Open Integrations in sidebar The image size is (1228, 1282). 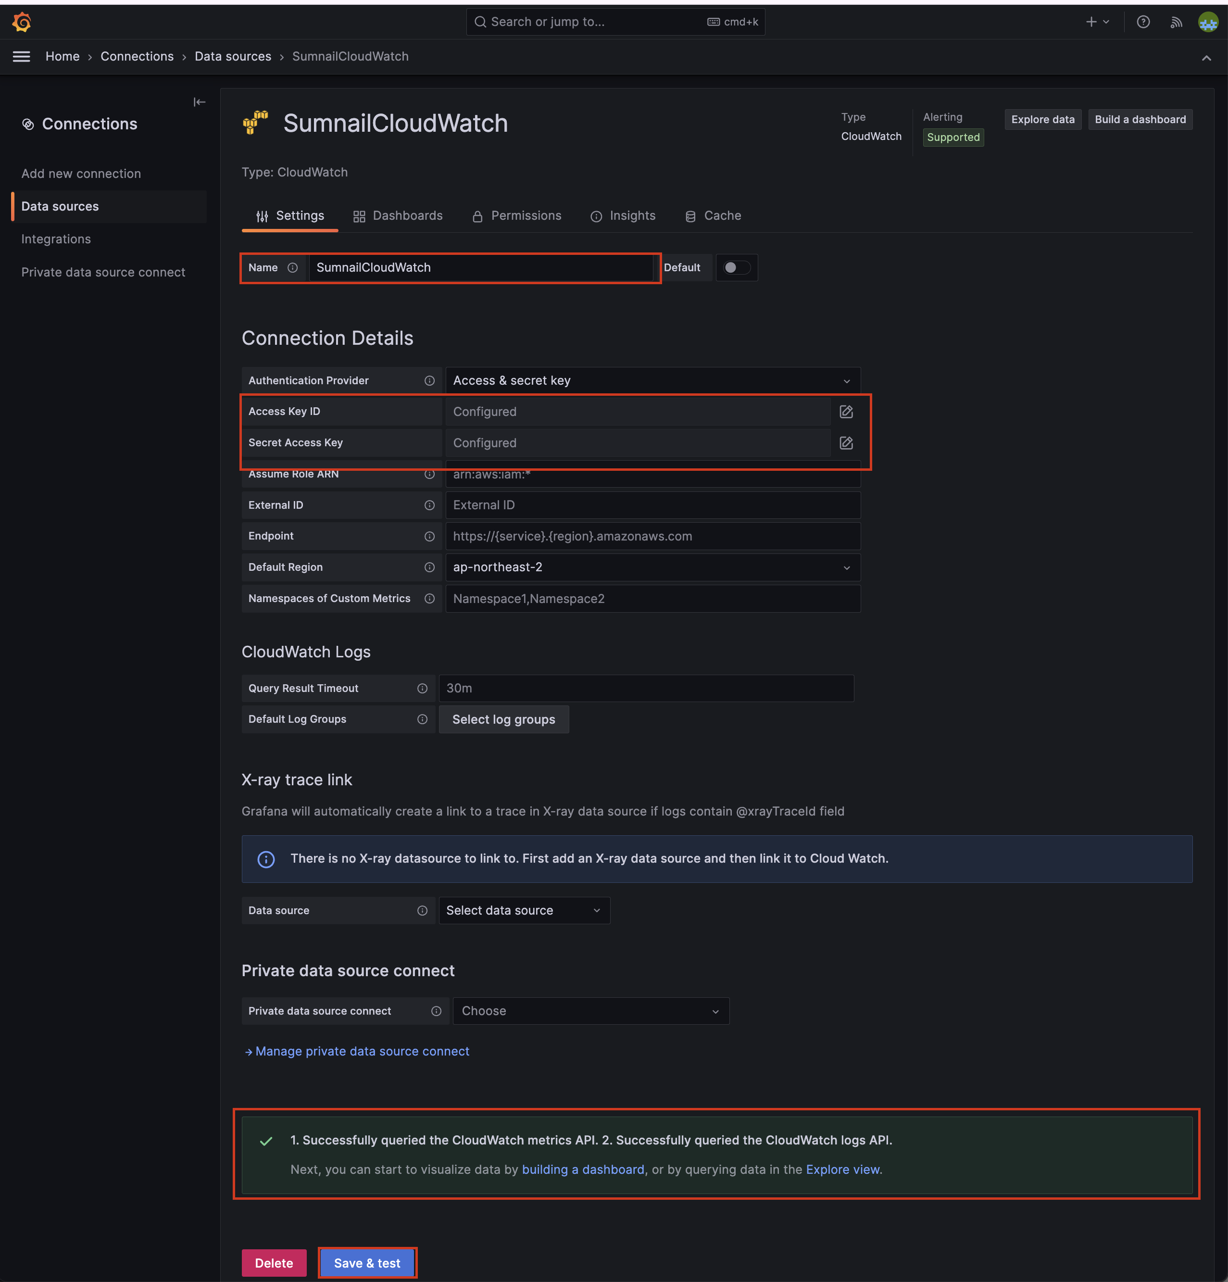[x=56, y=239]
